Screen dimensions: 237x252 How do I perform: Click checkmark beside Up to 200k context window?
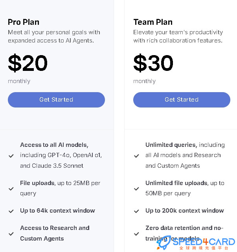[x=136, y=211]
